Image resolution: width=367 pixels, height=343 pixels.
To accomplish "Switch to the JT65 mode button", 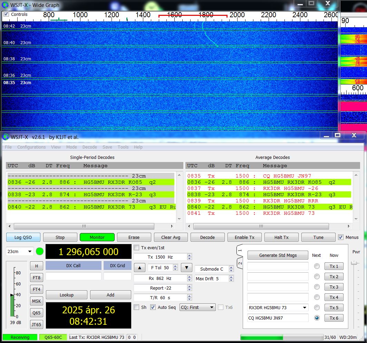I will pyautogui.click(x=37, y=324).
